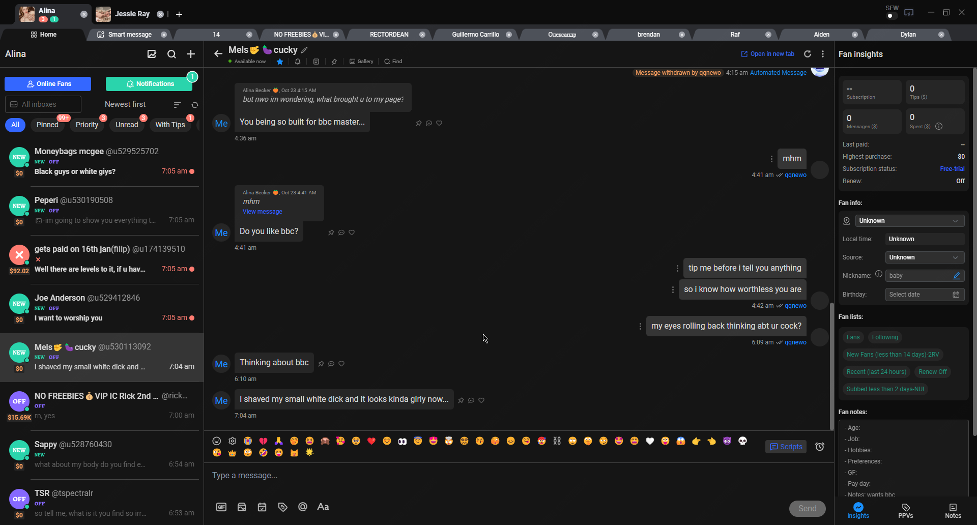Click the Fan insights panel scrollbar

pyautogui.click(x=974, y=252)
